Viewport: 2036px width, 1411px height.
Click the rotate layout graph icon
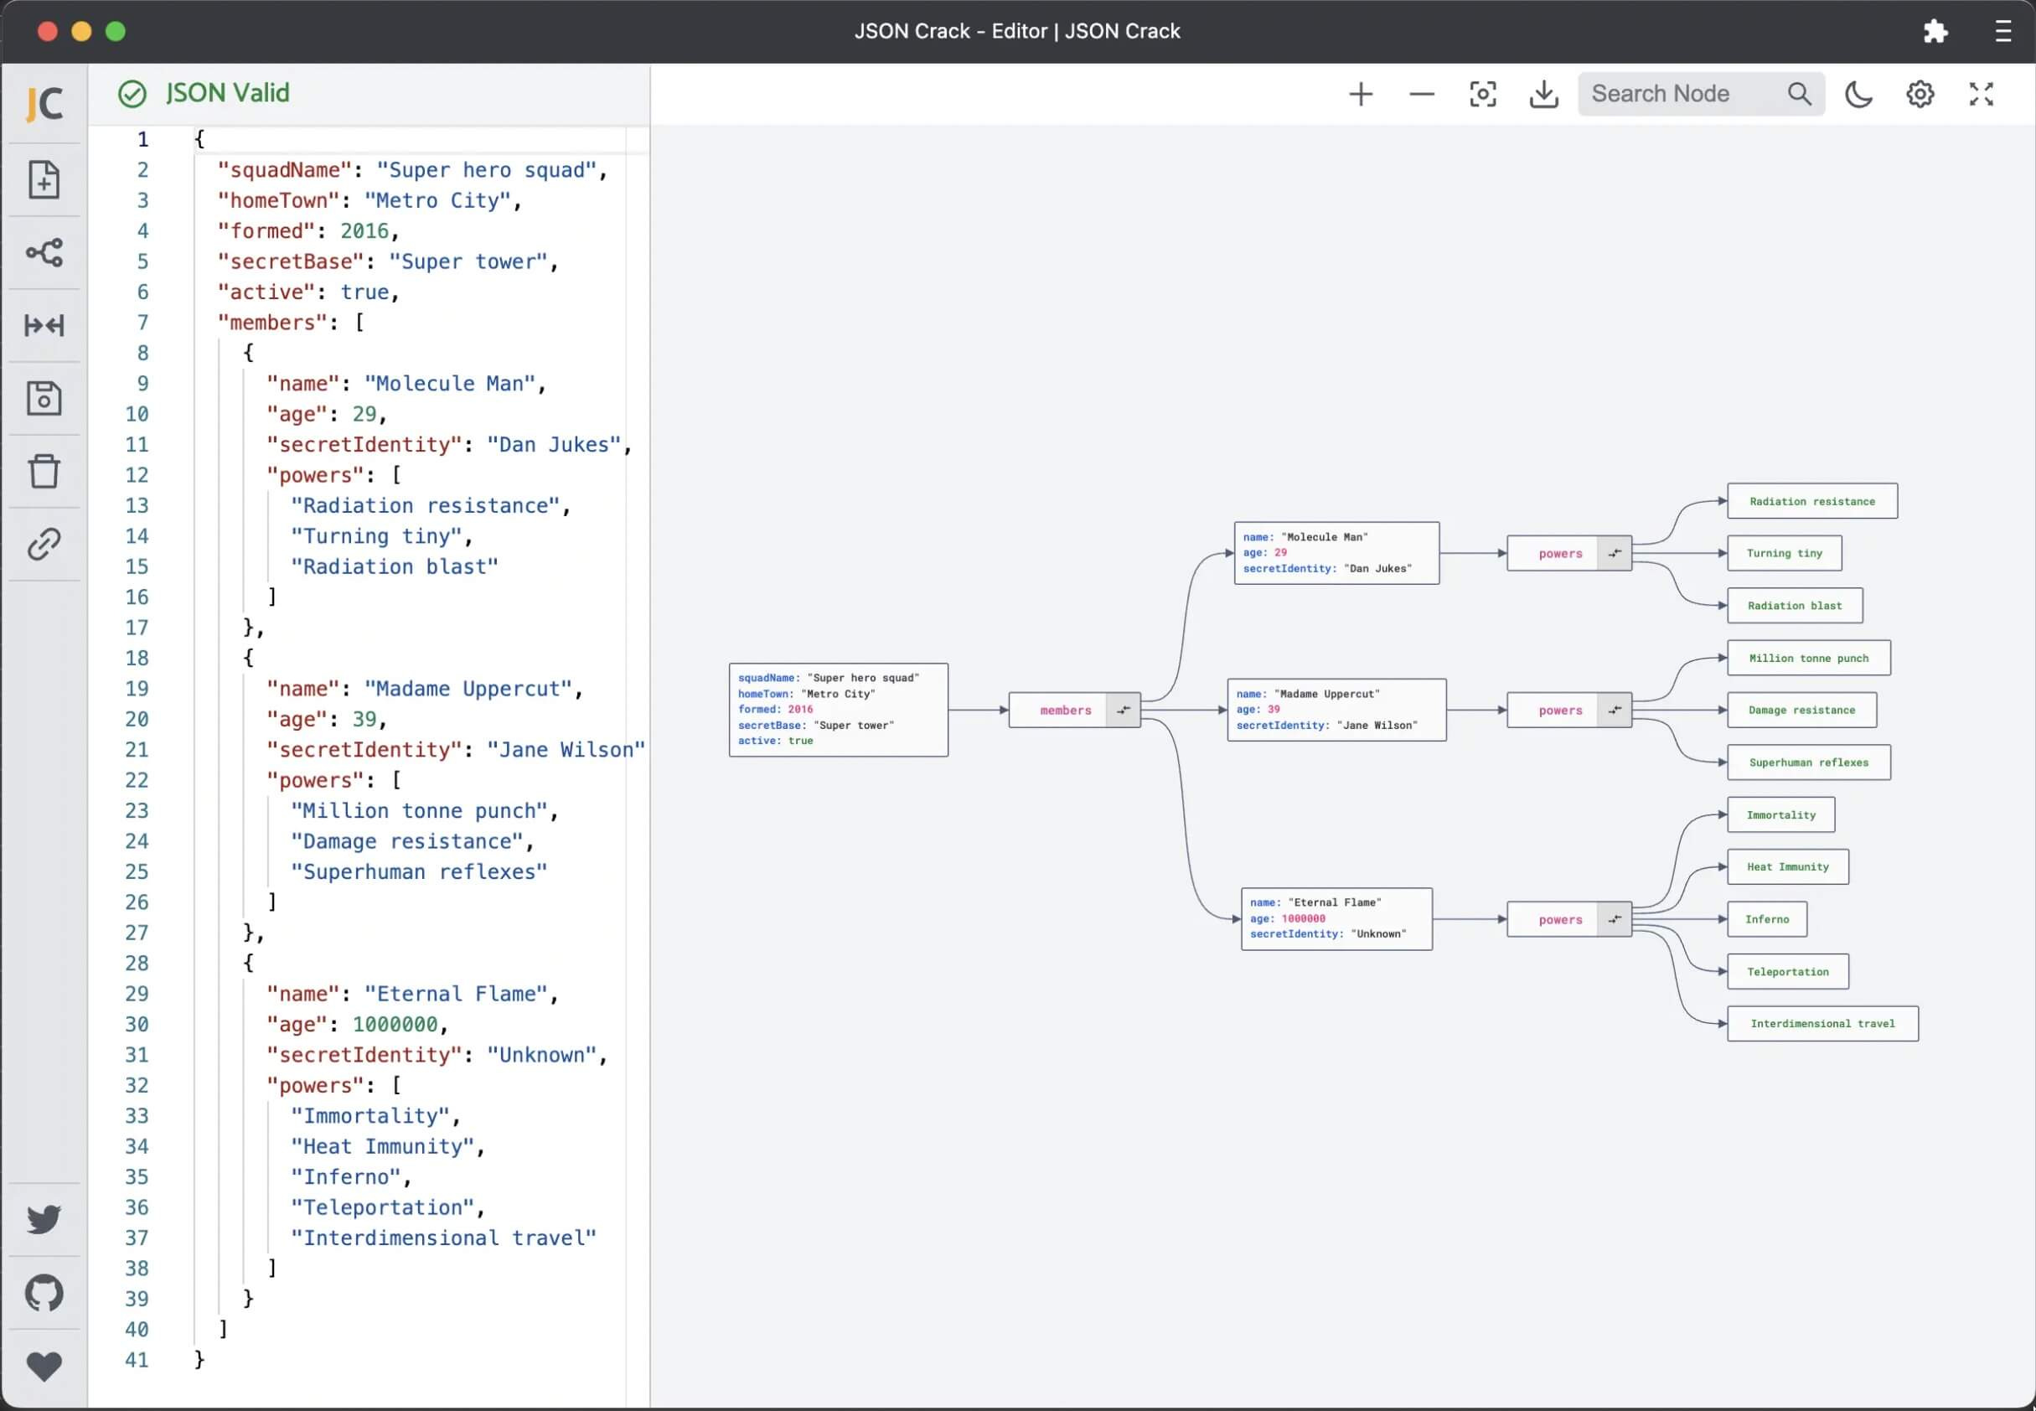[44, 253]
